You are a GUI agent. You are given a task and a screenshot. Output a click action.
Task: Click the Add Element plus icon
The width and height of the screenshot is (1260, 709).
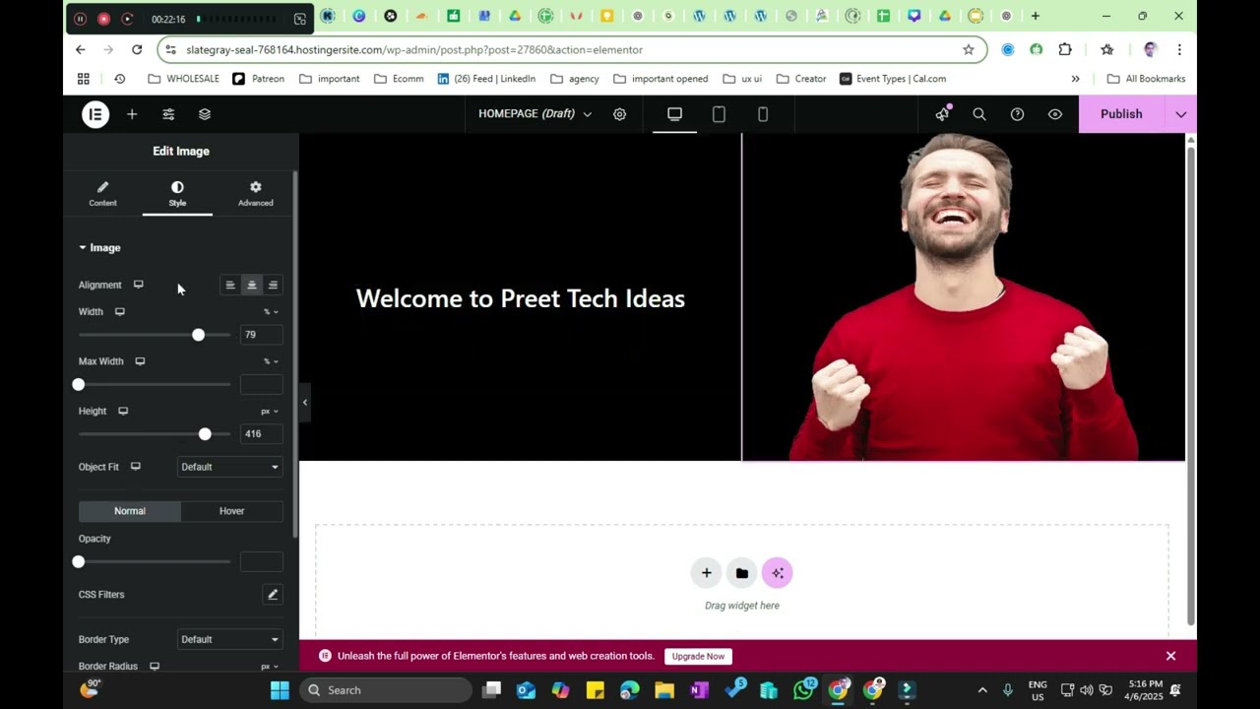tap(132, 114)
